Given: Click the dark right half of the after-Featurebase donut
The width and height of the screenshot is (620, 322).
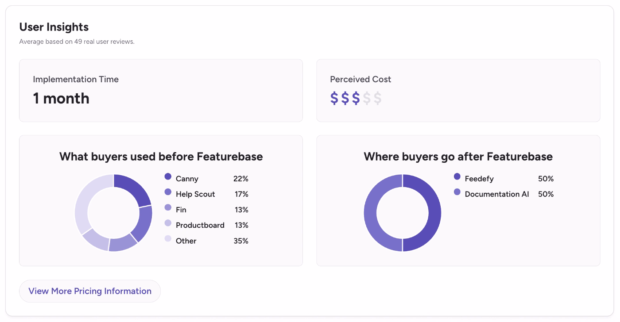Looking at the screenshot, I should pos(435,213).
